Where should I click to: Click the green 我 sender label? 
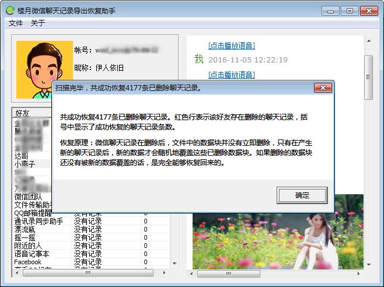[199, 59]
